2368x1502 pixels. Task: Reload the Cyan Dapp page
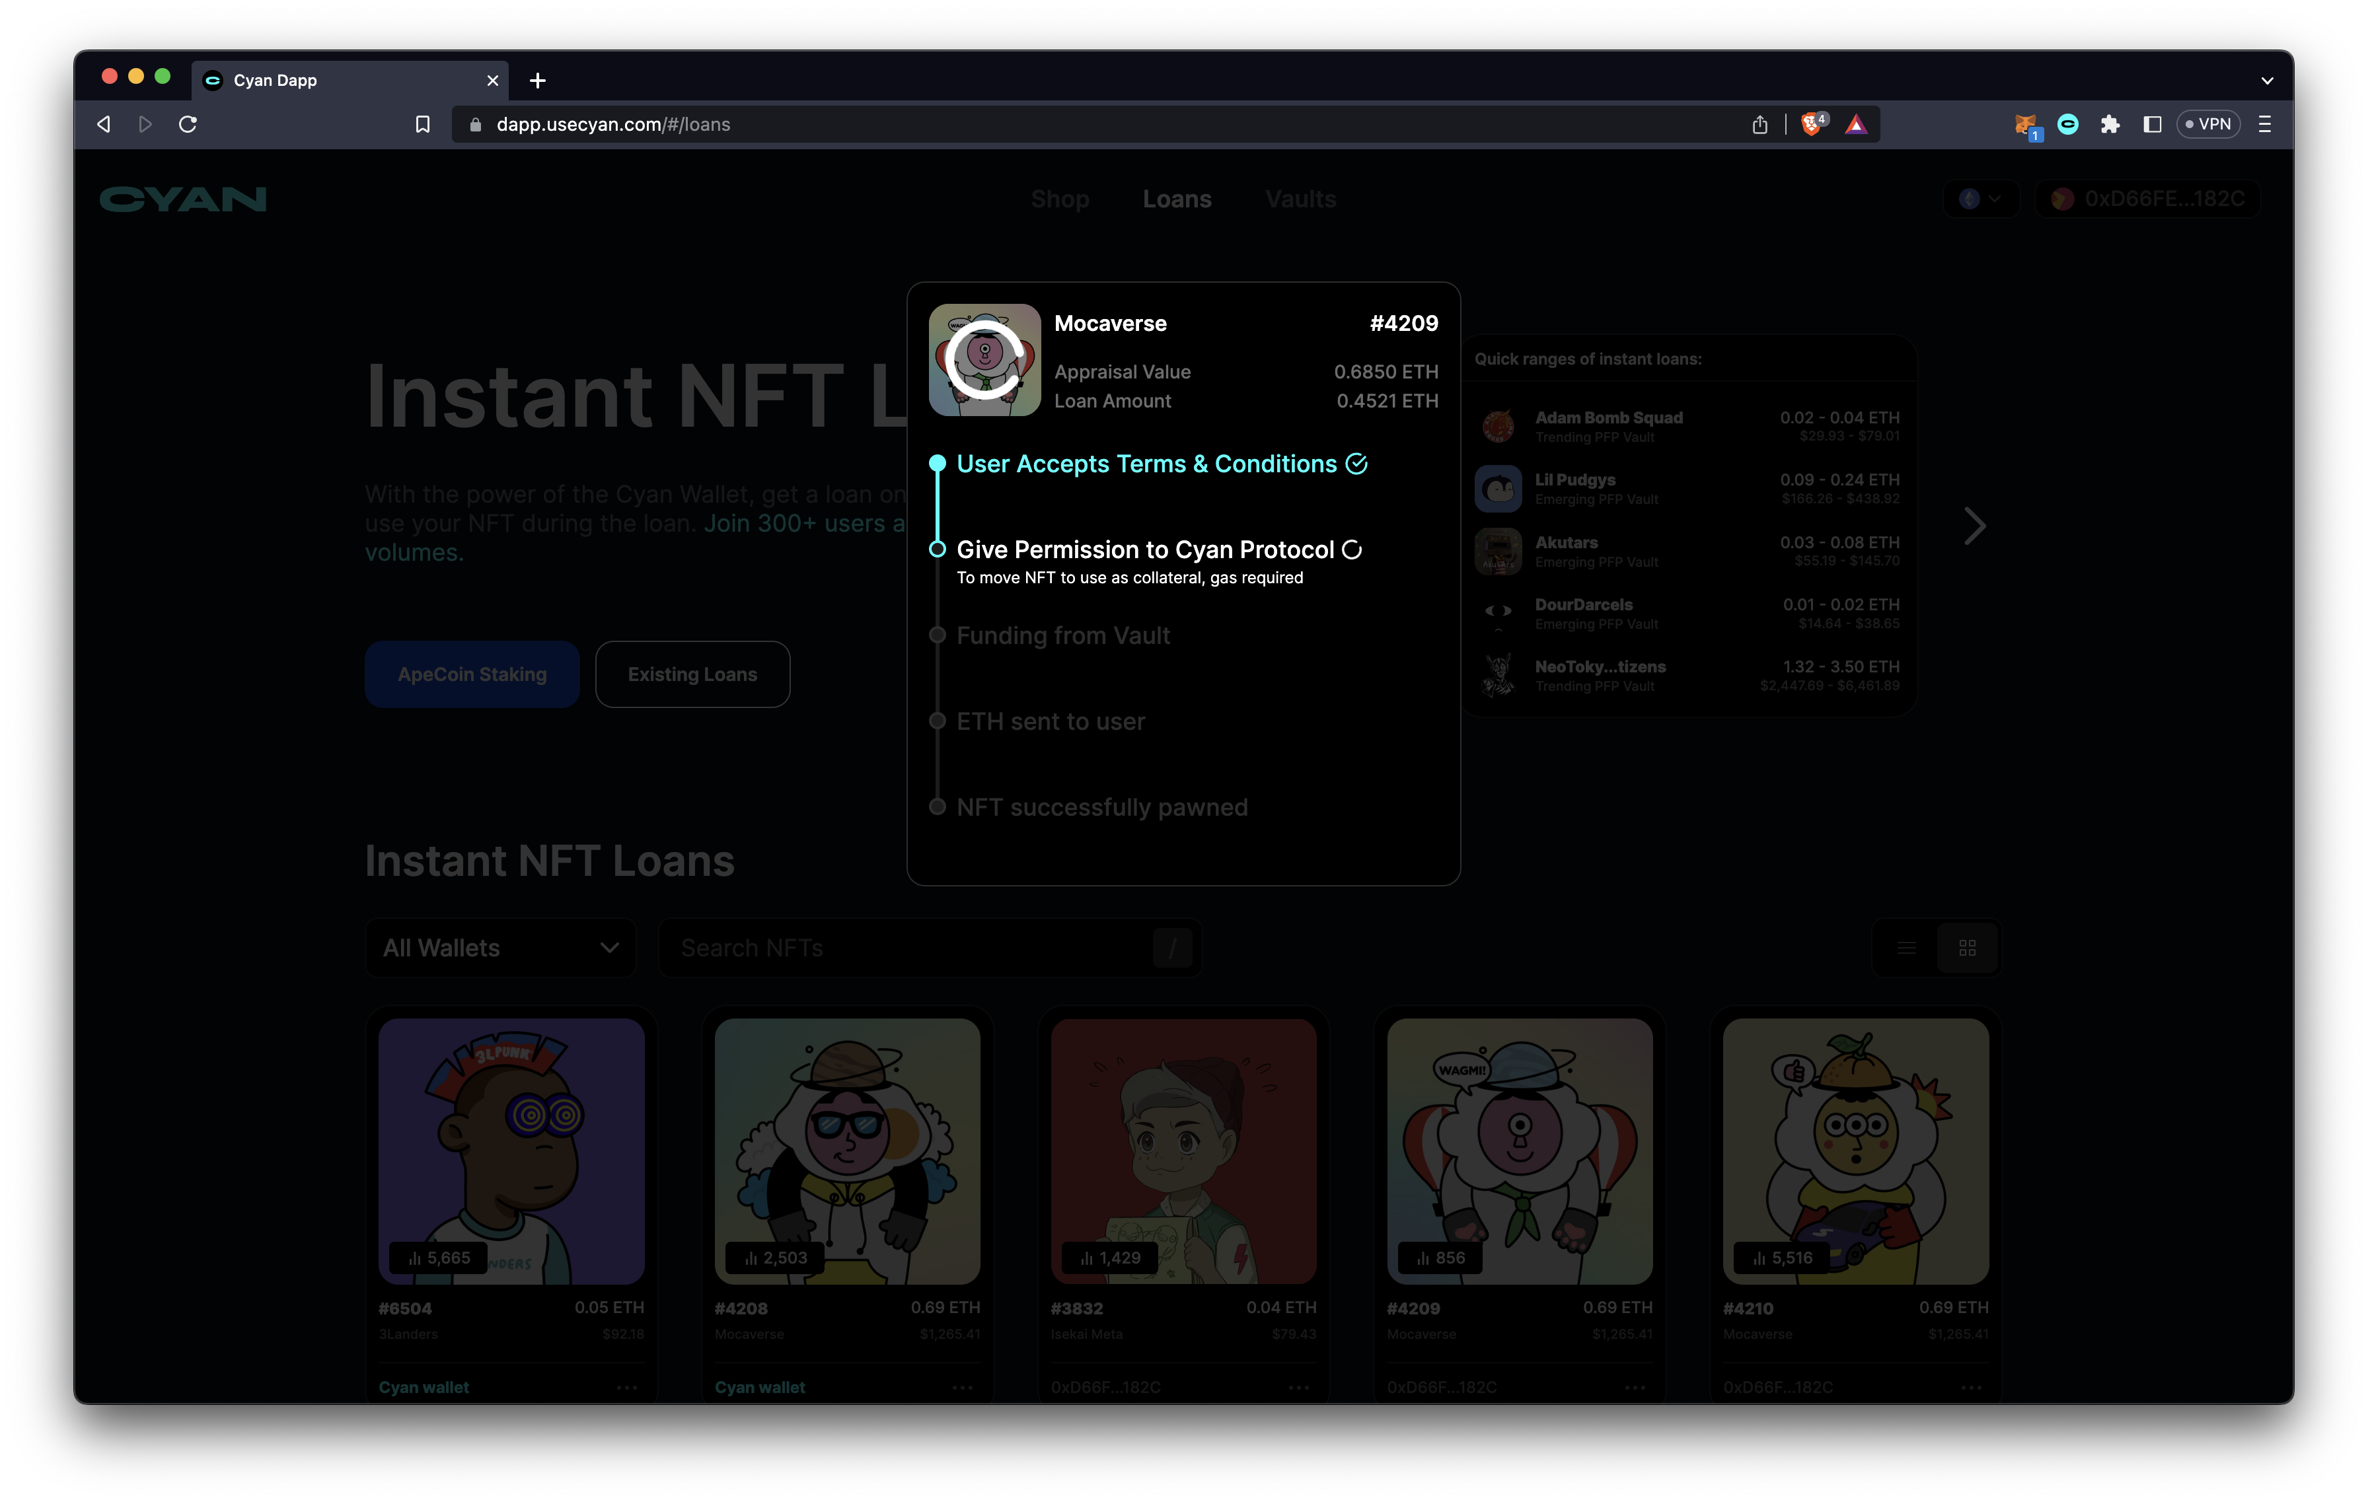[x=188, y=124]
